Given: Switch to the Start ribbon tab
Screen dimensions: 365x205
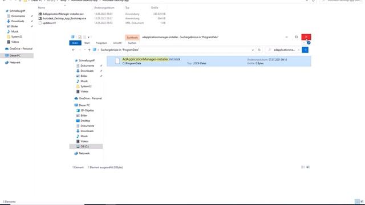Looking at the screenshot, I should 87,43.
